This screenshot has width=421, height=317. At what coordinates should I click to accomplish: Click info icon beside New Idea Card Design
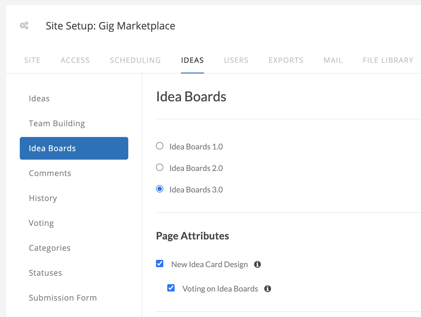pos(257,264)
